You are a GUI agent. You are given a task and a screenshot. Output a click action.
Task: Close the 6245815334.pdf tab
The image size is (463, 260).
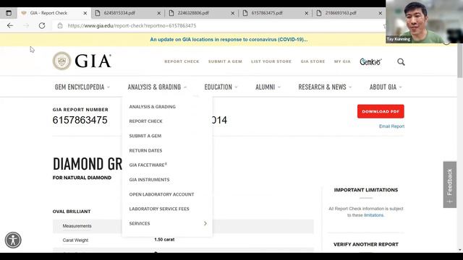(159, 13)
